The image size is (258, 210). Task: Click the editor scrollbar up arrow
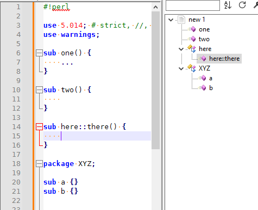pos(155,7)
